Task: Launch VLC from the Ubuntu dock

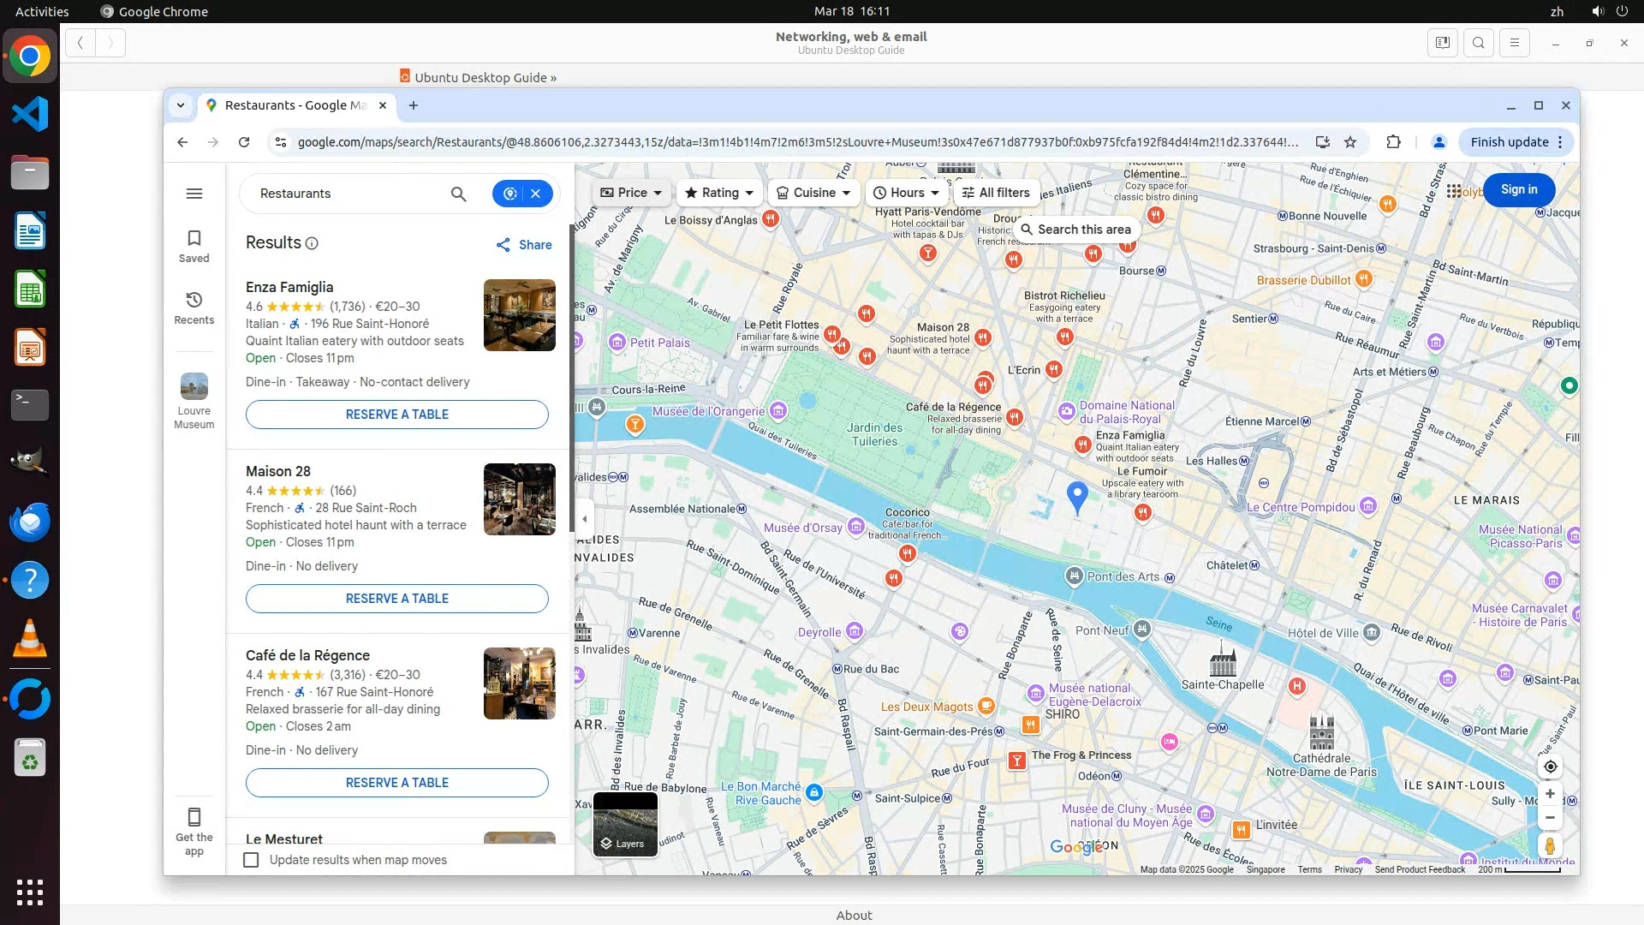Action: click(x=30, y=639)
